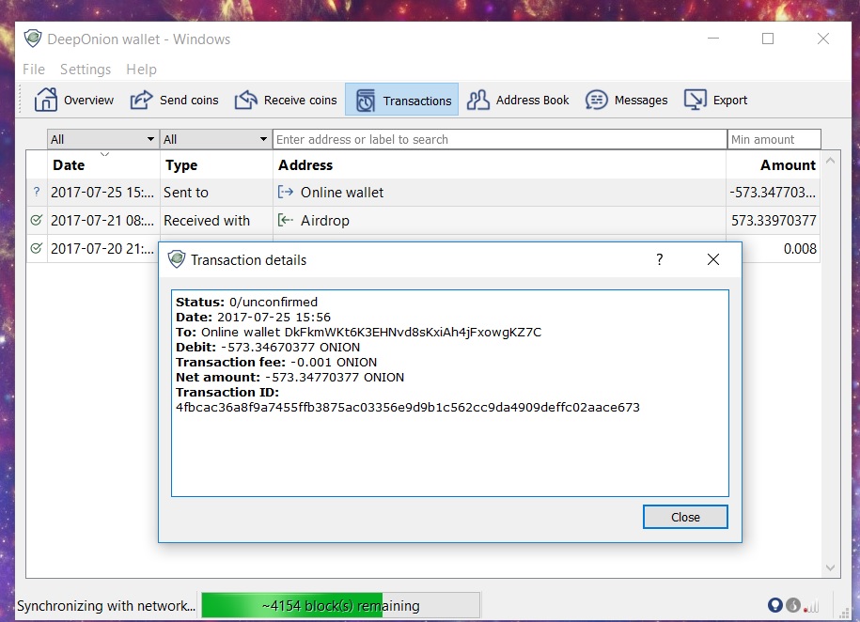Screen dimensions: 860x622
Task: Go to Send coins
Action: click(175, 100)
